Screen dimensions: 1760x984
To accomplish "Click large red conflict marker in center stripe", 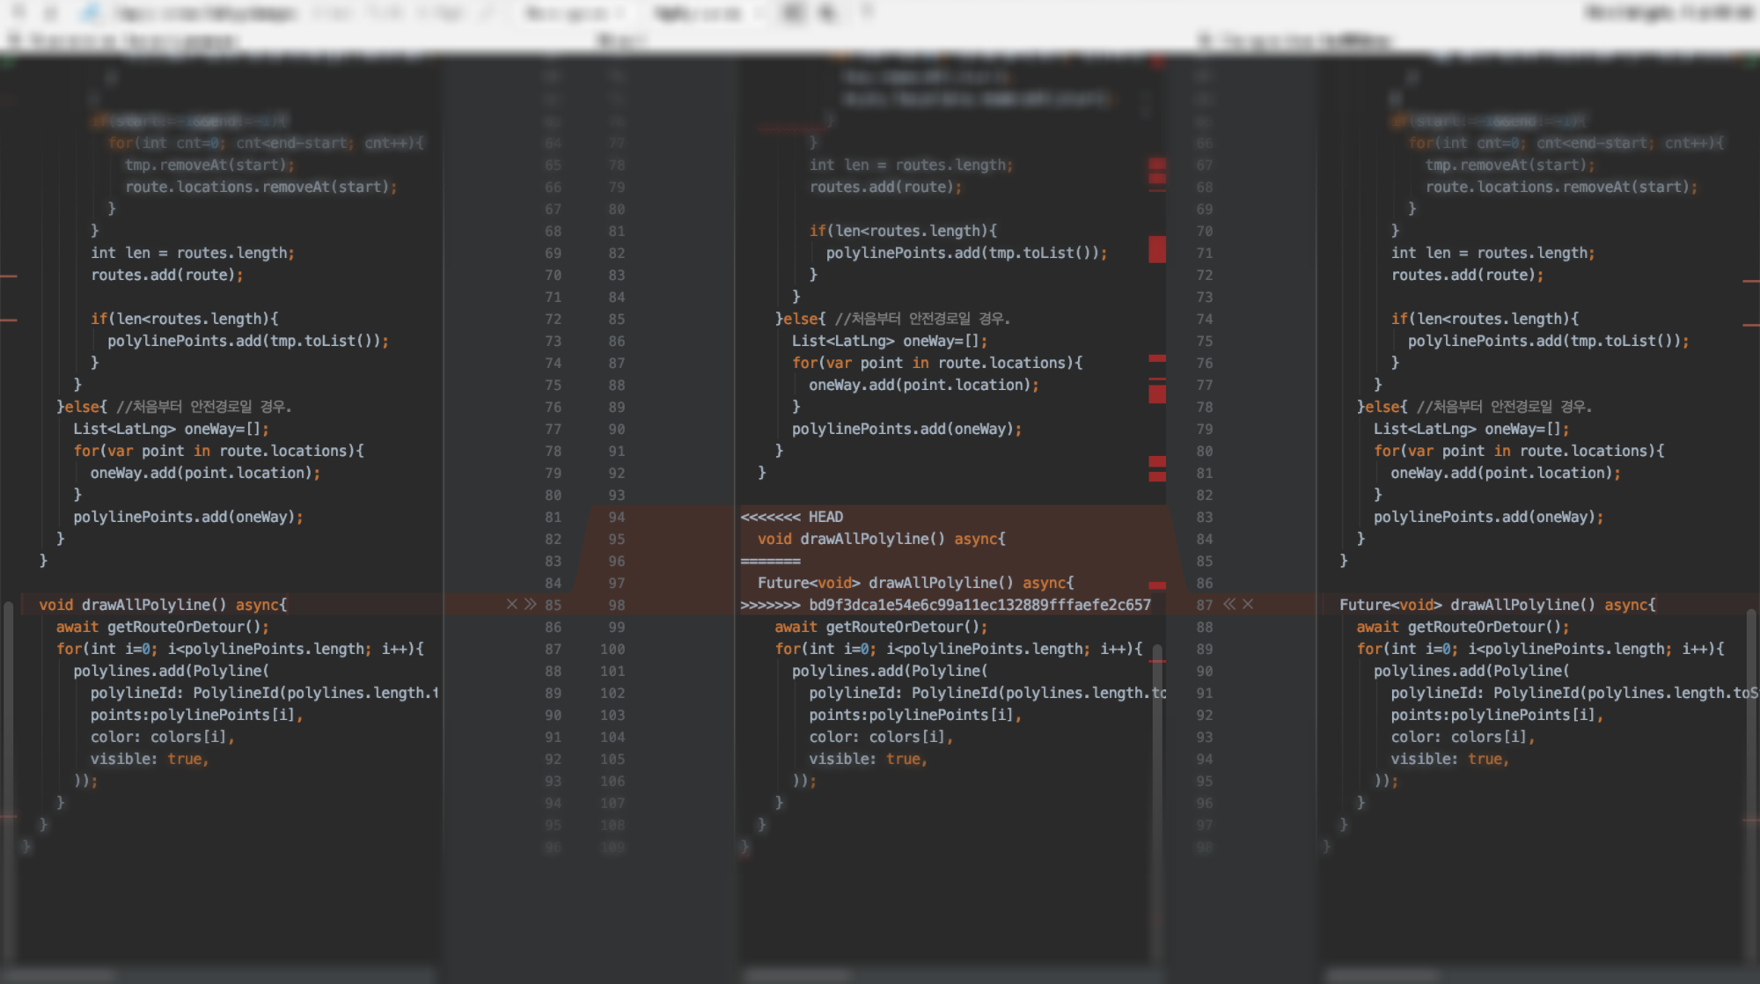I will [x=1157, y=249].
